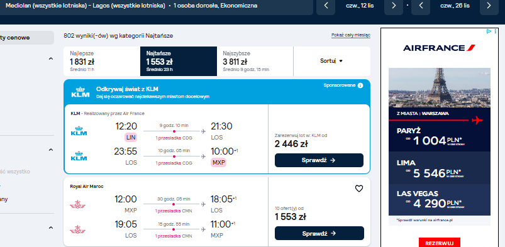Switch to the Najlepsze tab
The height and width of the screenshot is (247, 505).
(x=102, y=61)
